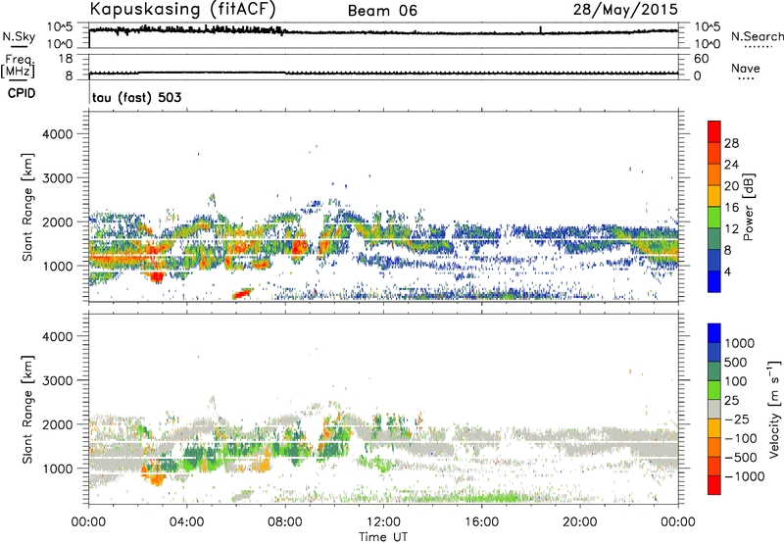Click the Kapuskasing (fitACF) title
This screenshot has height=543, width=784.
coord(182,9)
